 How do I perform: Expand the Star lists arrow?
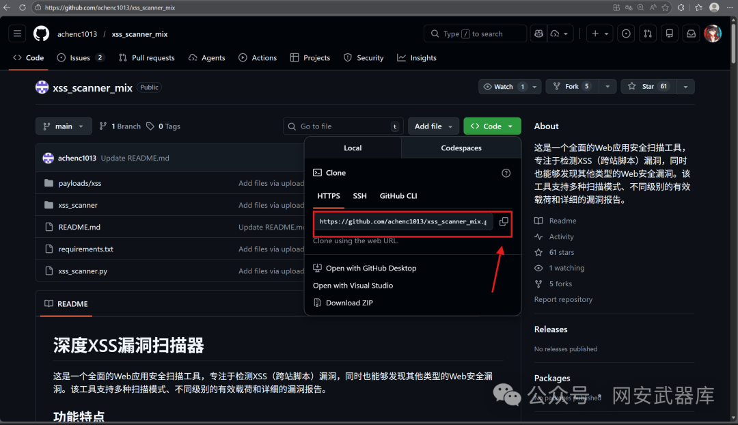coord(686,87)
